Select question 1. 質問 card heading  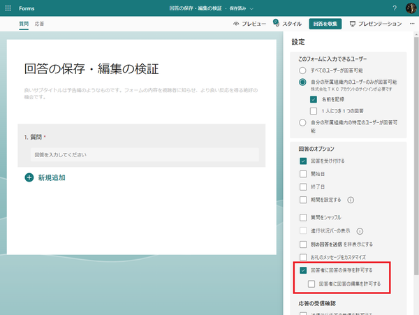click(35, 137)
